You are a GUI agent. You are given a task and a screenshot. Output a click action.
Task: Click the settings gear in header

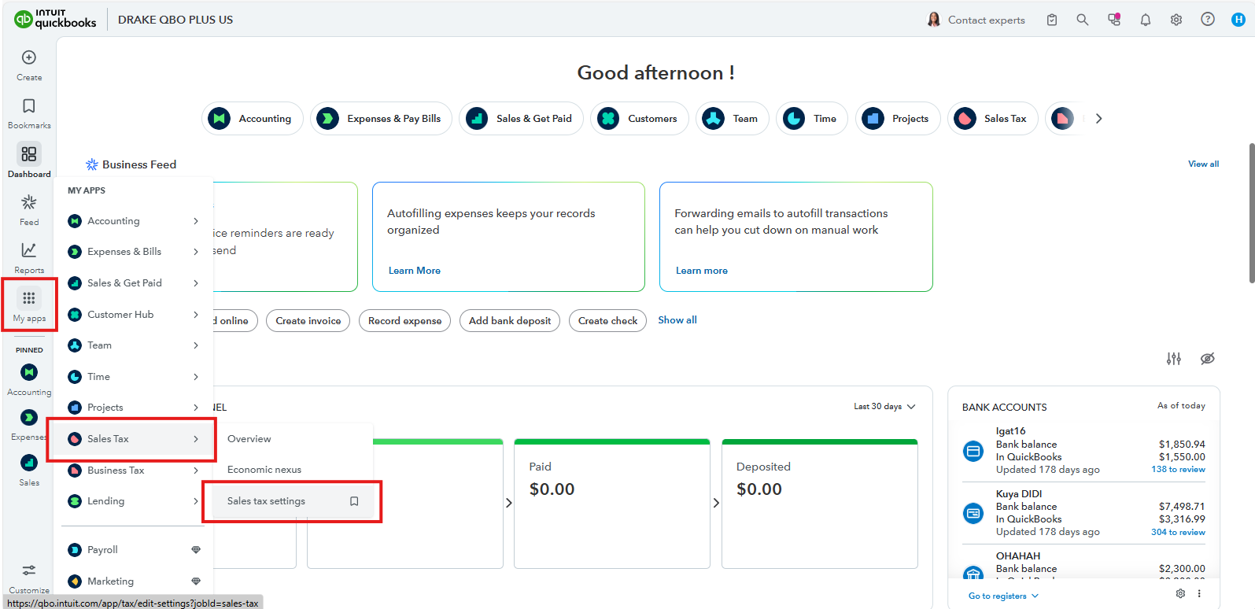click(1176, 20)
